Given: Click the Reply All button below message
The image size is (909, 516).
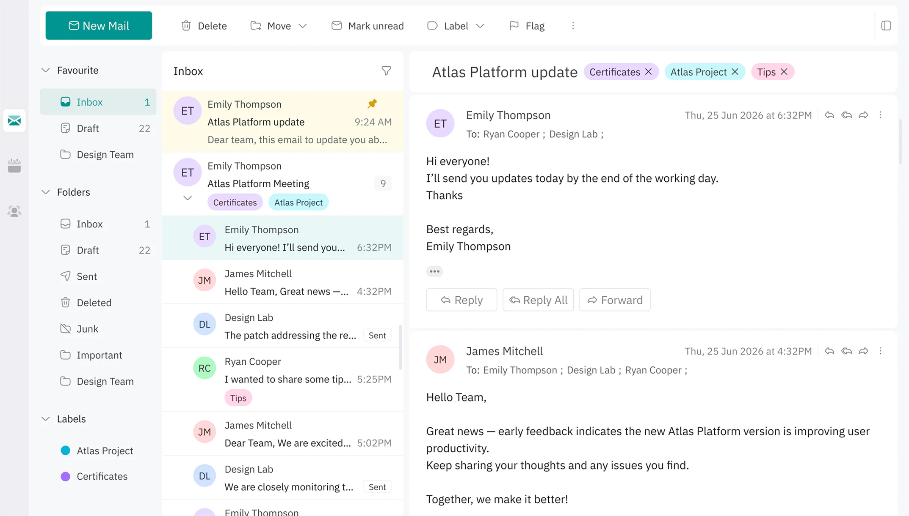Looking at the screenshot, I should pos(538,300).
